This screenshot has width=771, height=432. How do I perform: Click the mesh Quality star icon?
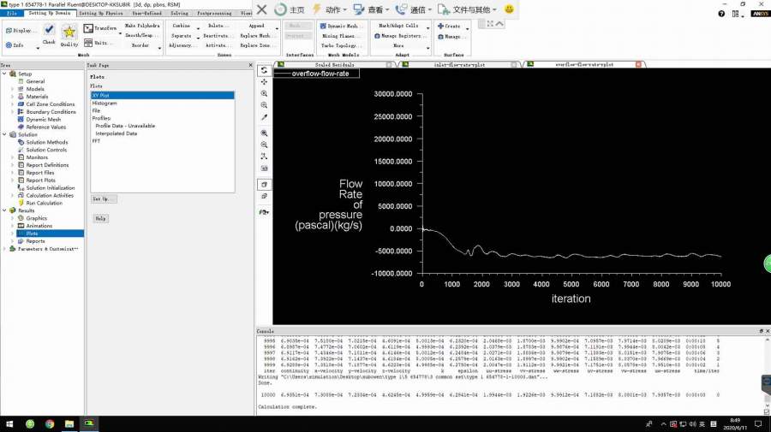[69, 33]
